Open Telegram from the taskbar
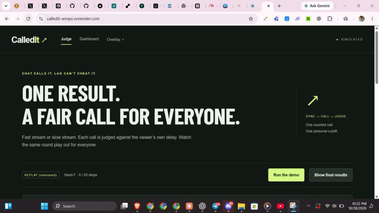Image resolution: width=379 pixels, height=213 pixels. (x=215, y=206)
